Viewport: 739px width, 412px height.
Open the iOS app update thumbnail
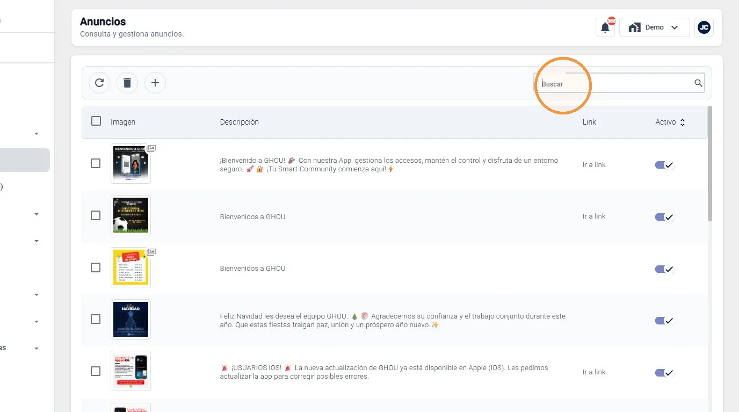point(131,371)
